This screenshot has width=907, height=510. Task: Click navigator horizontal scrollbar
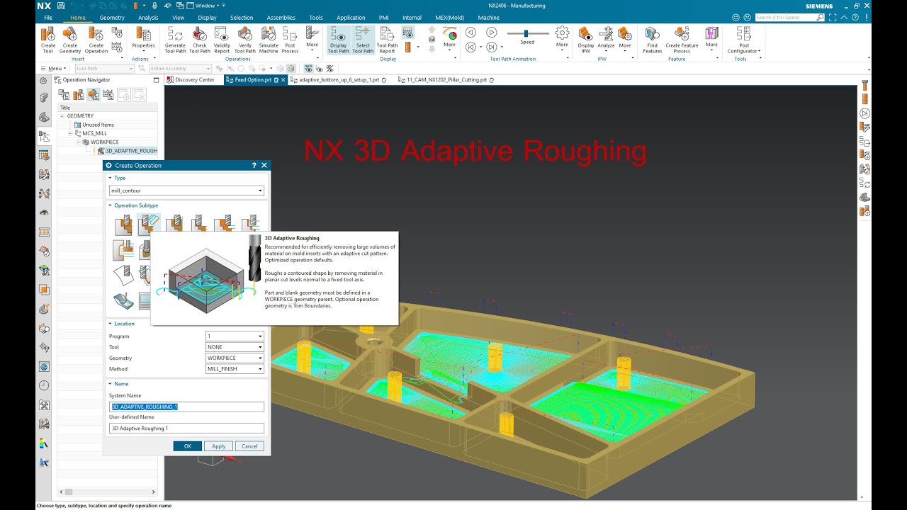click(x=108, y=492)
